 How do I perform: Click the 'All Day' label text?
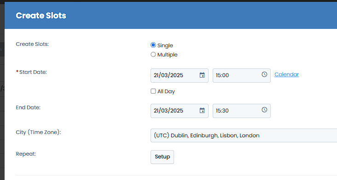[x=166, y=91]
